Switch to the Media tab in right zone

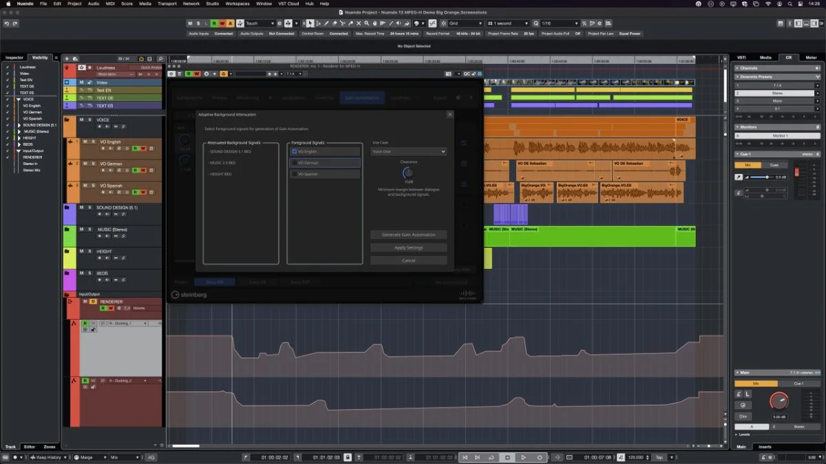pyautogui.click(x=765, y=58)
